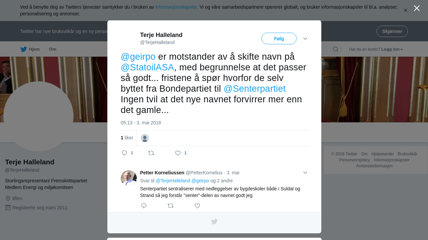
Task: Open the chevron menu beside Følg button
Action: tap(305, 39)
